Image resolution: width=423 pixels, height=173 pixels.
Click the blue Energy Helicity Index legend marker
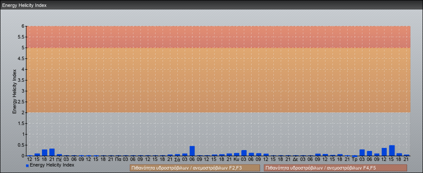pyautogui.click(x=27, y=166)
